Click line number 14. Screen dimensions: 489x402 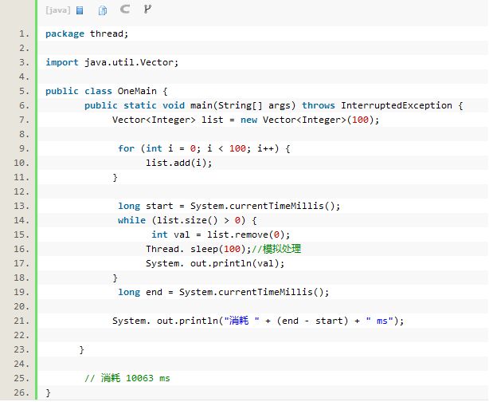(22, 220)
